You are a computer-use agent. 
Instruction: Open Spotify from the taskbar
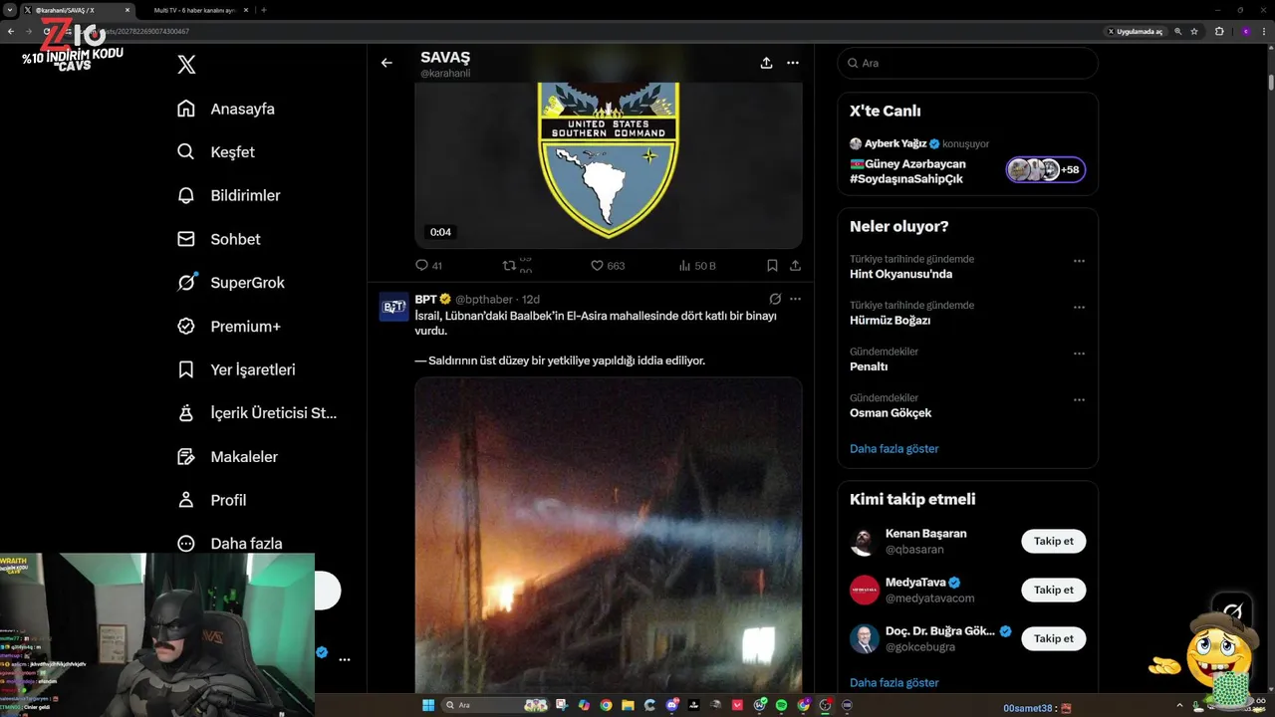point(782,705)
